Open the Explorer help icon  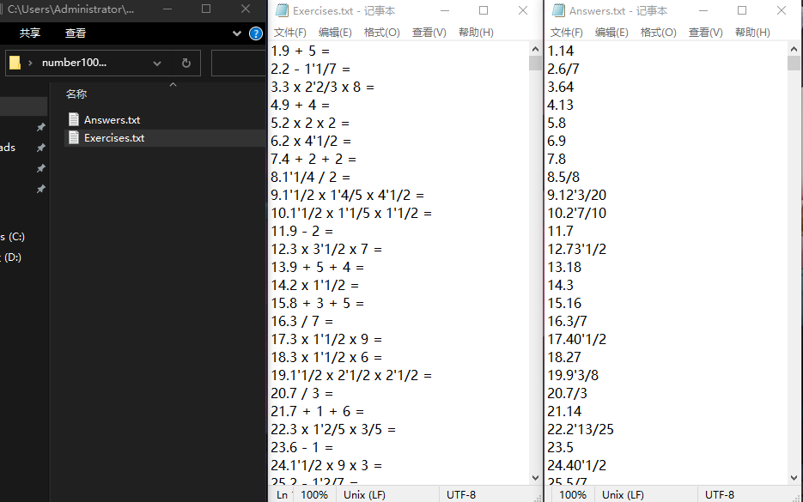point(255,33)
